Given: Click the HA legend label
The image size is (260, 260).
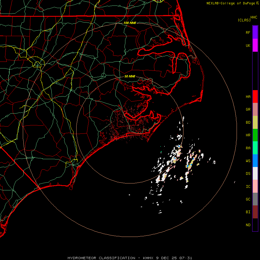Looking at the screenshot, I should coord(248,96).
